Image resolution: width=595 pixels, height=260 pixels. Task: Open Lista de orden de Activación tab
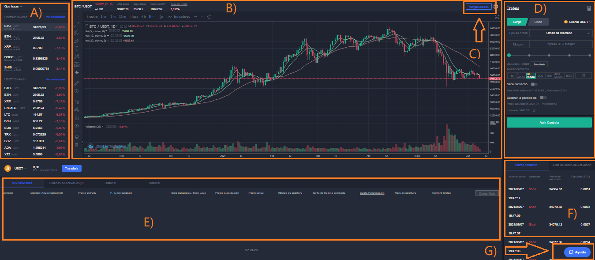(x=572, y=165)
